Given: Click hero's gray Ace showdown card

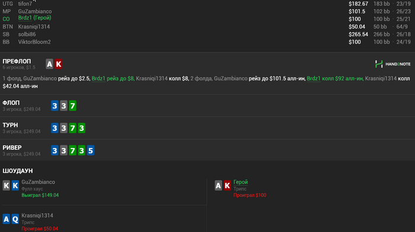Looking at the screenshot, I should tap(218, 185).
